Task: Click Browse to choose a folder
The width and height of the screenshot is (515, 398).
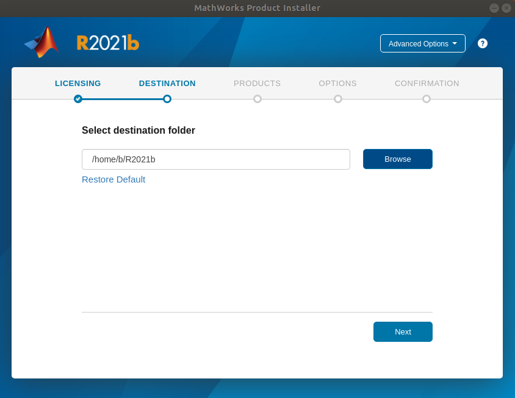Action: 397,159
